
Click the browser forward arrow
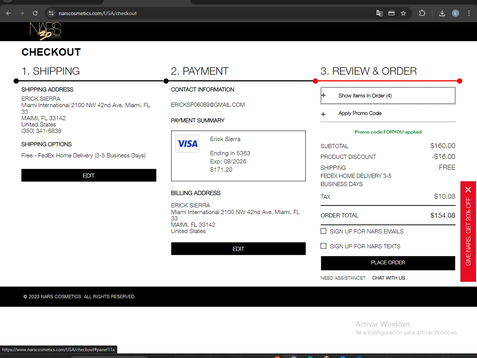coord(22,13)
